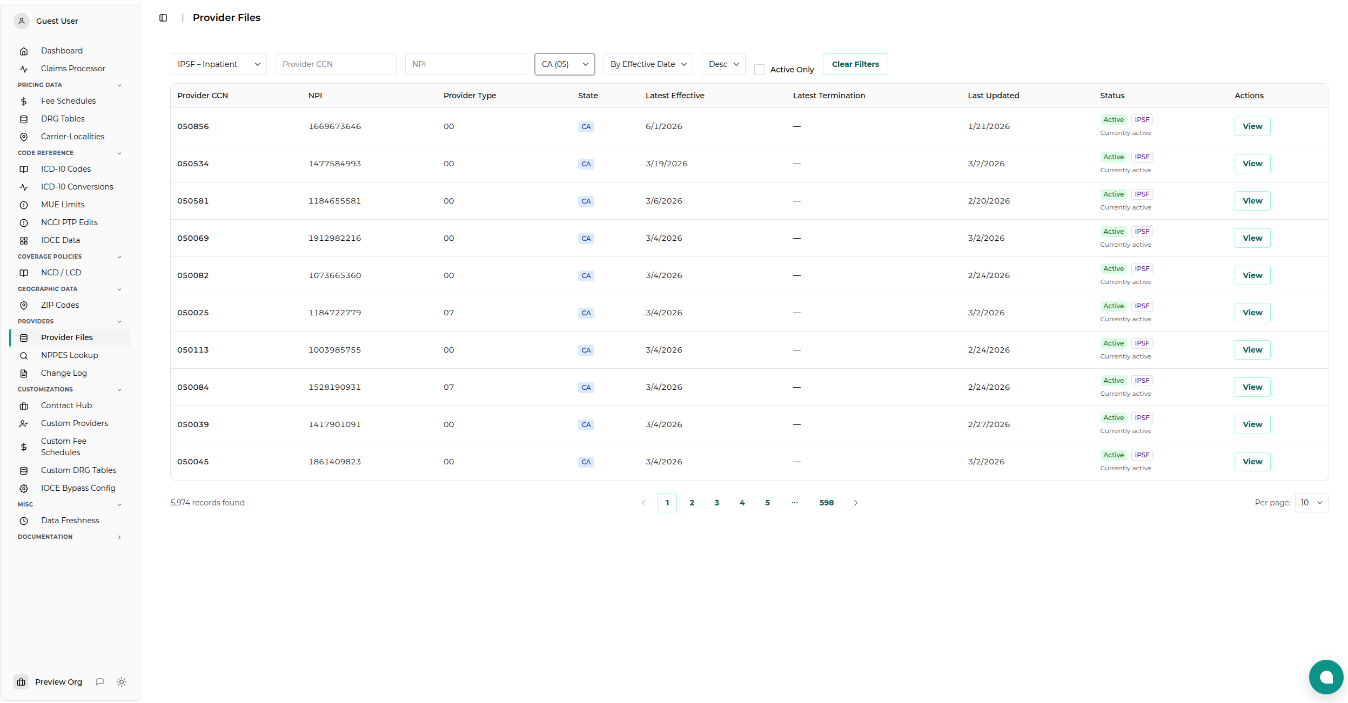Screen dimensions: 1348x703
Task: Click the ZIP Codes pin icon
Action: coord(24,306)
